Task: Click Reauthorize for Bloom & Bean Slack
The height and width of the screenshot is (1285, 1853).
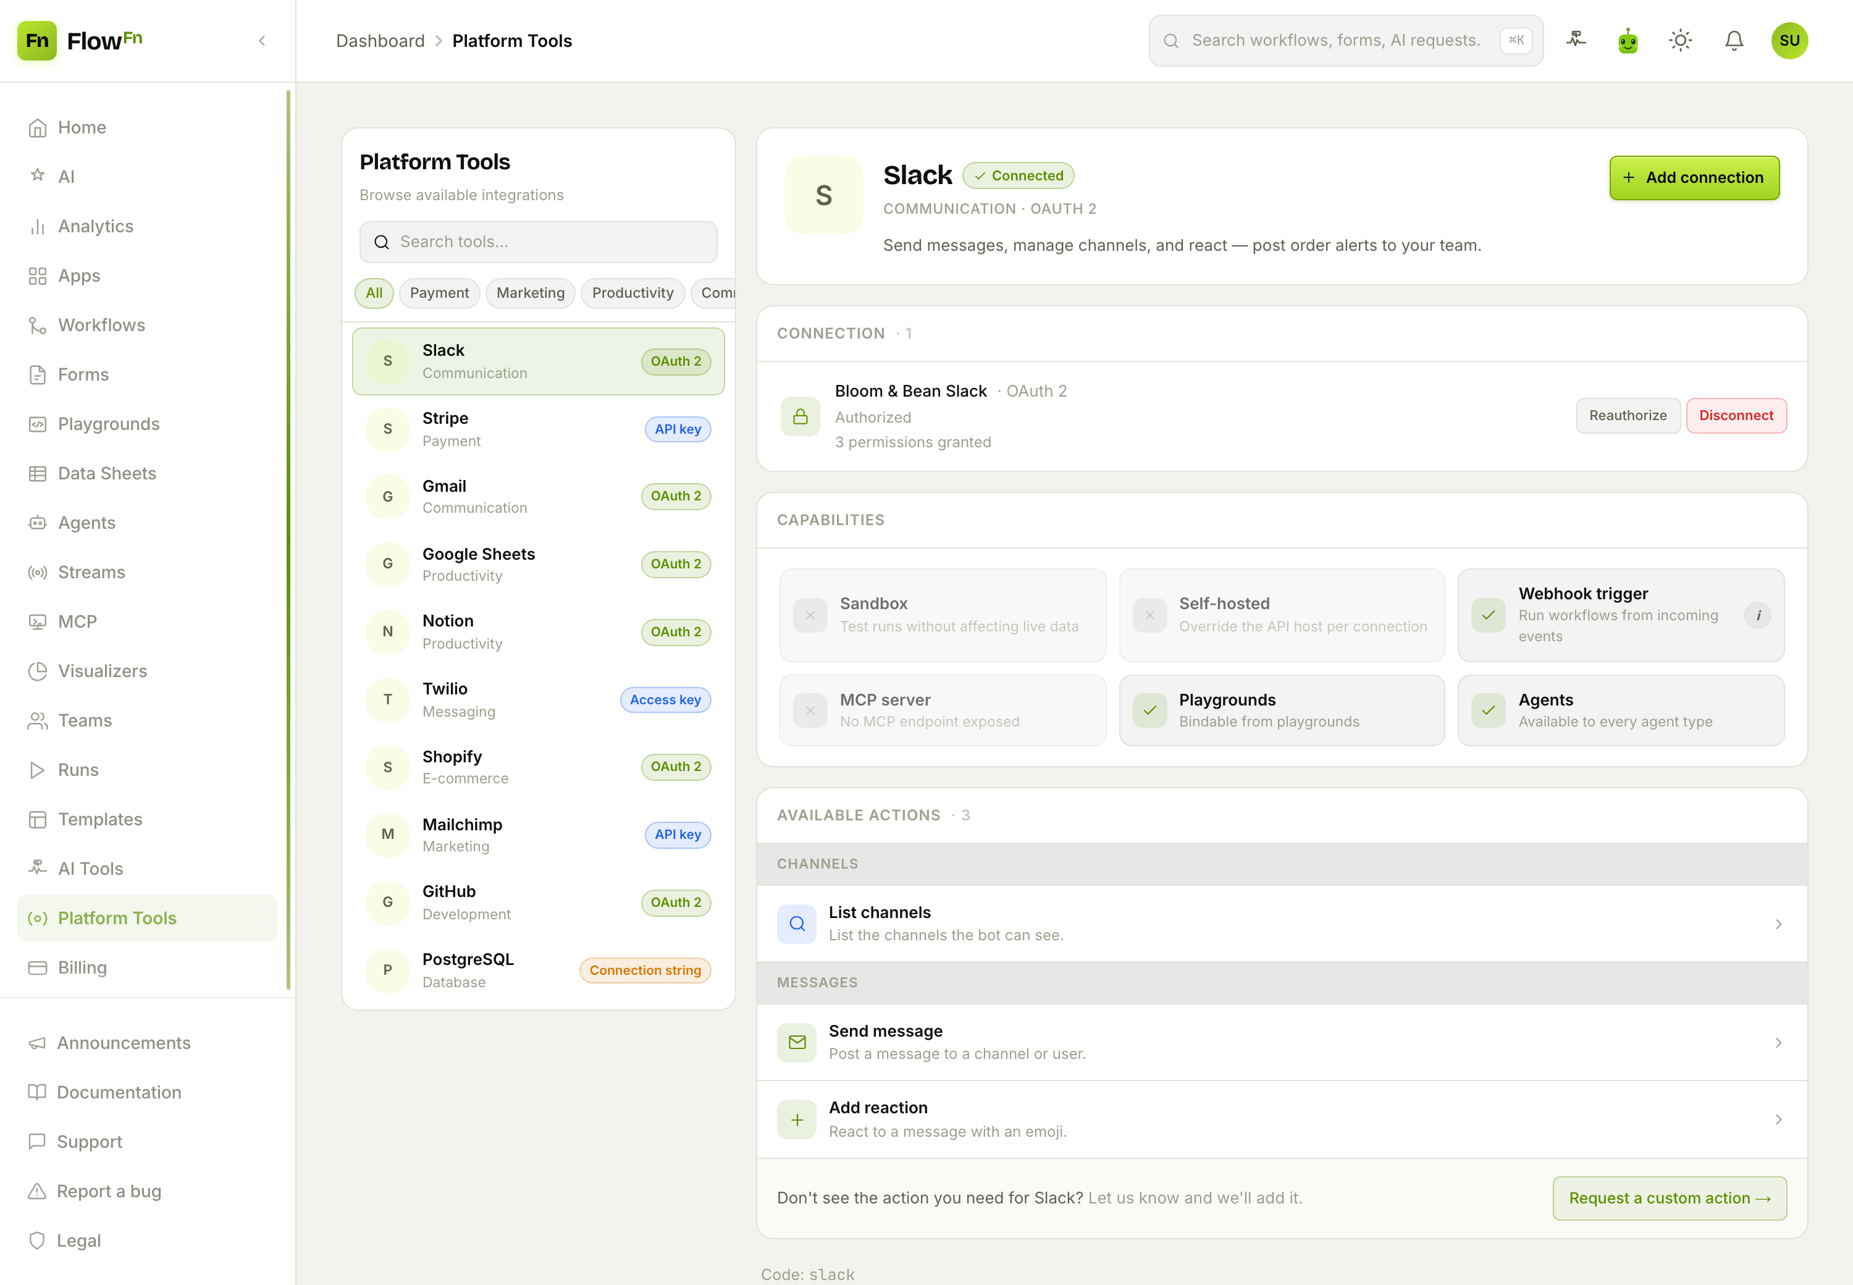Action: click(x=1628, y=415)
